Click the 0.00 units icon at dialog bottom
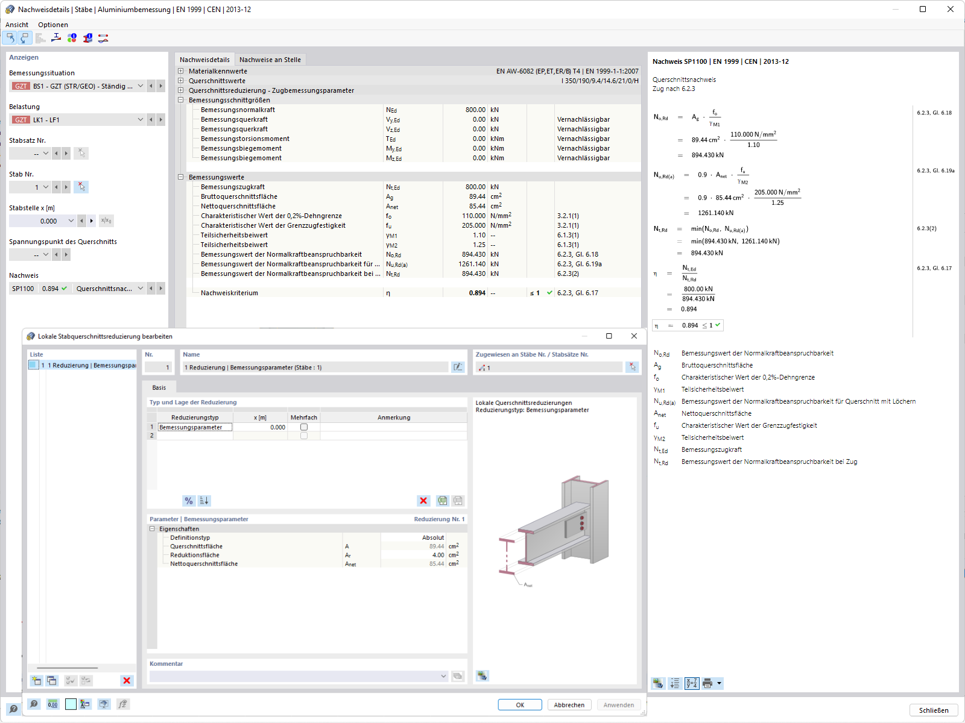This screenshot has width=965, height=723. 53,704
